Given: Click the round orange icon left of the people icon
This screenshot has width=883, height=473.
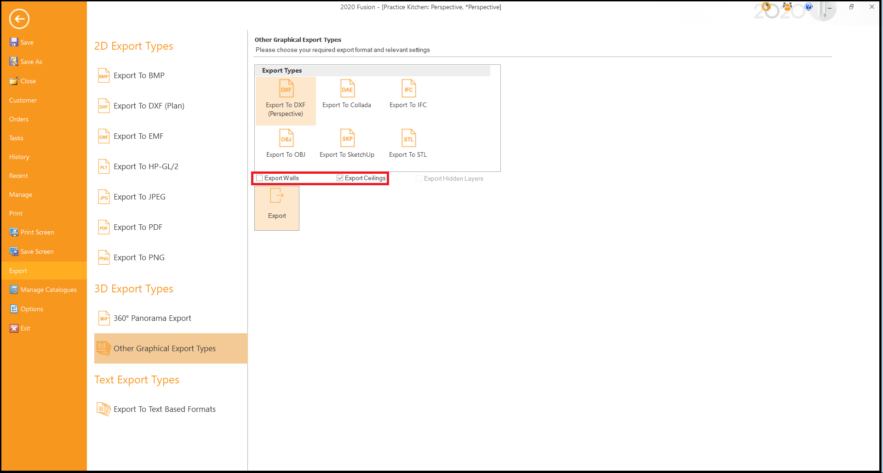Looking at the screenshot, I should 766,6.
